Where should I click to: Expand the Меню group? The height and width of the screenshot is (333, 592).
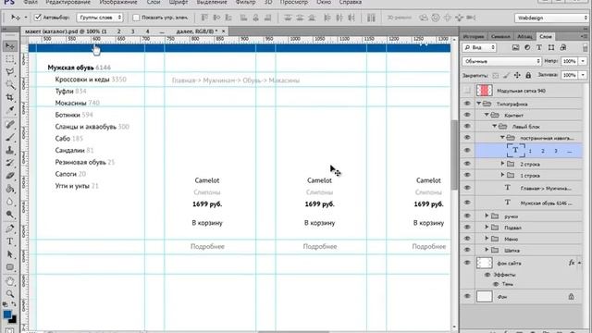coord(487,239)
